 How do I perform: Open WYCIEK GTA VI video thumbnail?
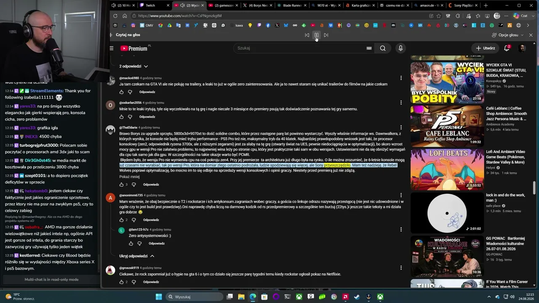point(447,83)
